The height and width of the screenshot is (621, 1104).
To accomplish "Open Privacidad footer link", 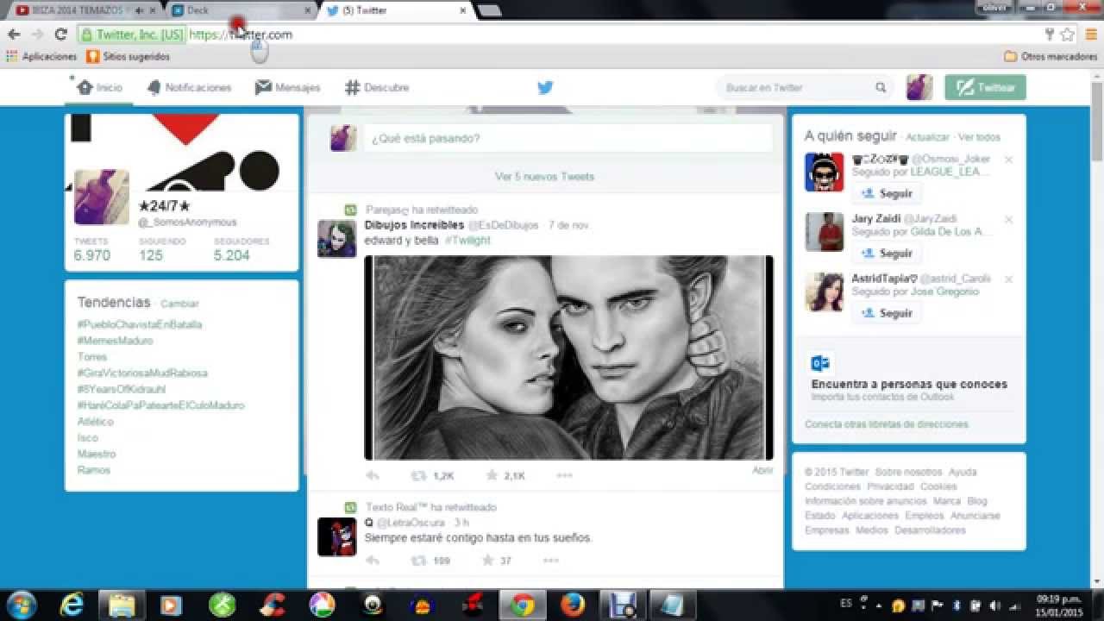I will pos(890,486).
